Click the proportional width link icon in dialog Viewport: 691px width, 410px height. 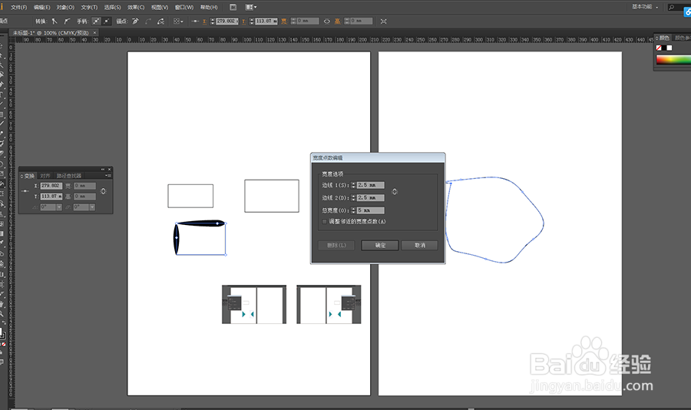[x=395, y=191]
